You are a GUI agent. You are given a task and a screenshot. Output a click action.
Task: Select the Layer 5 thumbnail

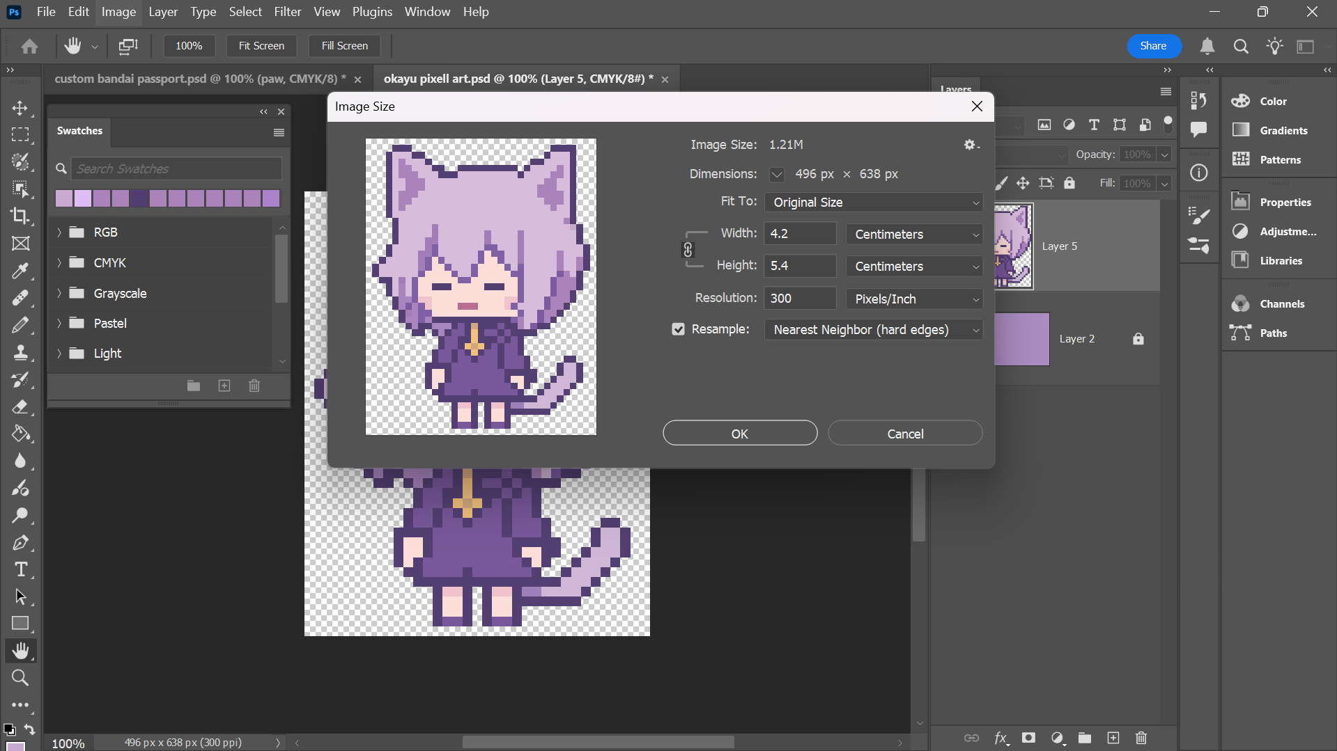pos(1014,246)
